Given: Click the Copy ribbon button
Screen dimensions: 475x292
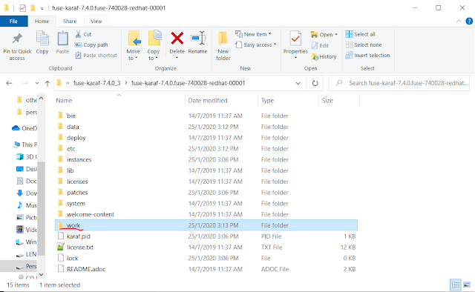Looking at the screenshot, I should (x=42, y=43).
